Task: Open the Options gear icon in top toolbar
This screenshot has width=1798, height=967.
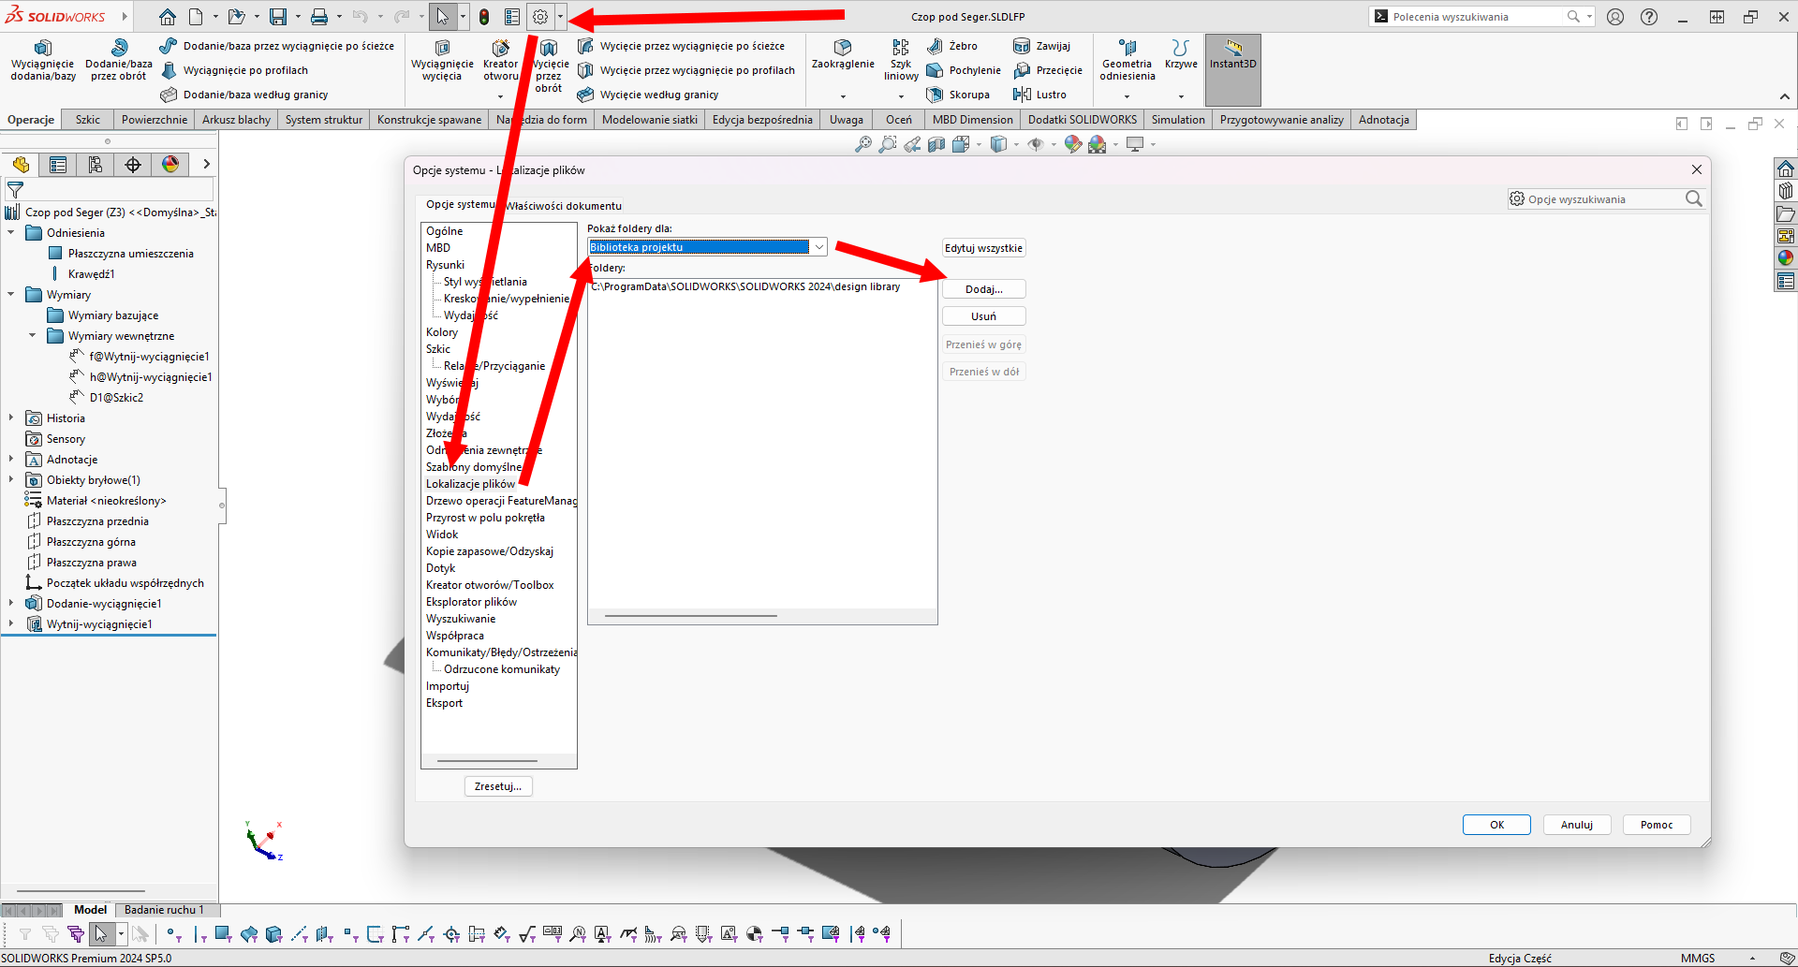Action: [x=540, y=17]
